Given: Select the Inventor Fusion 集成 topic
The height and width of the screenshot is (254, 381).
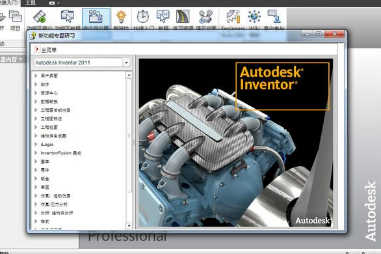Looking at the screenshot, I should point(60,153).
